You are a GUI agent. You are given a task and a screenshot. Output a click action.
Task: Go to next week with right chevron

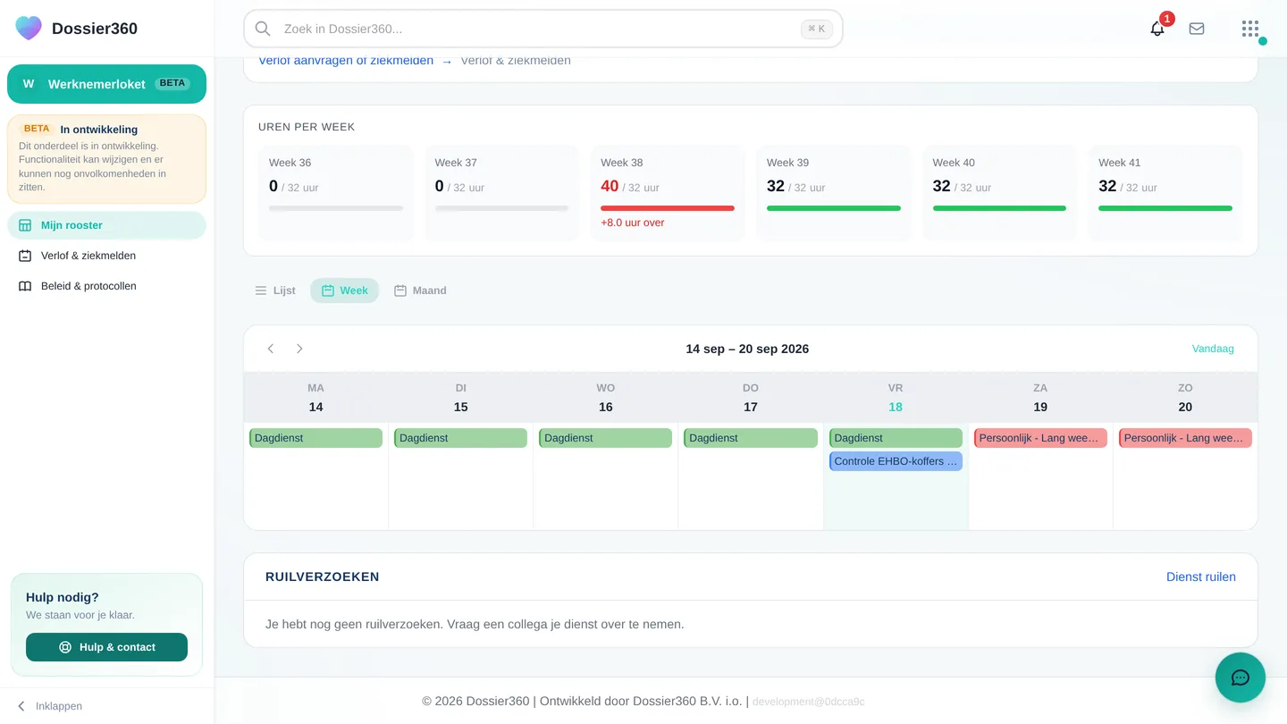click(299, 349)
